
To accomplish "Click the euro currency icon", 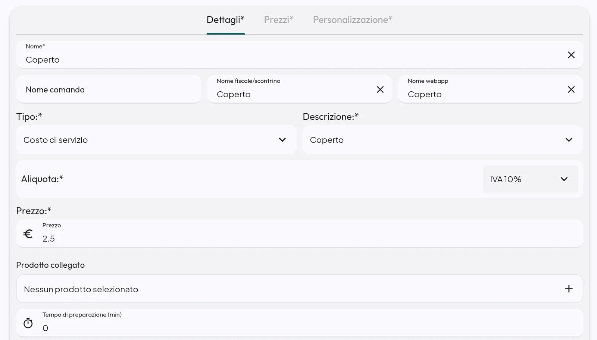I will (x=28, y=234).
